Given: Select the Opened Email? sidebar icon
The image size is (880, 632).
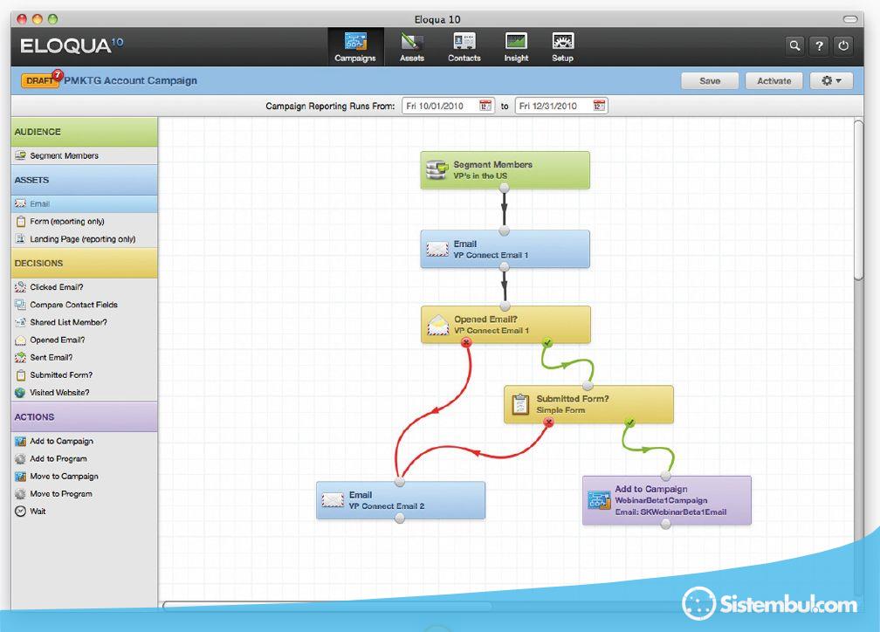Looking at the screenshot, I should coord(20,340).
